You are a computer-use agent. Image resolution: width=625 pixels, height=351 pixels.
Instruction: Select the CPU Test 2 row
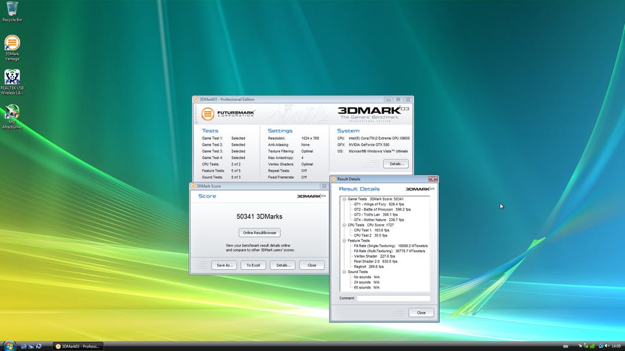point(370,235)
